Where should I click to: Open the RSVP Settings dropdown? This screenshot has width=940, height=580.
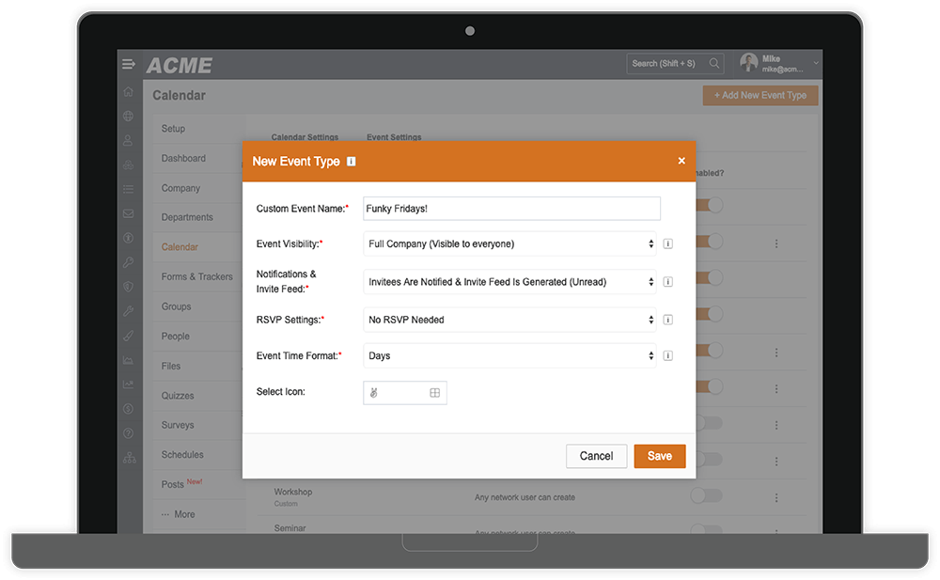coord(509,320)
